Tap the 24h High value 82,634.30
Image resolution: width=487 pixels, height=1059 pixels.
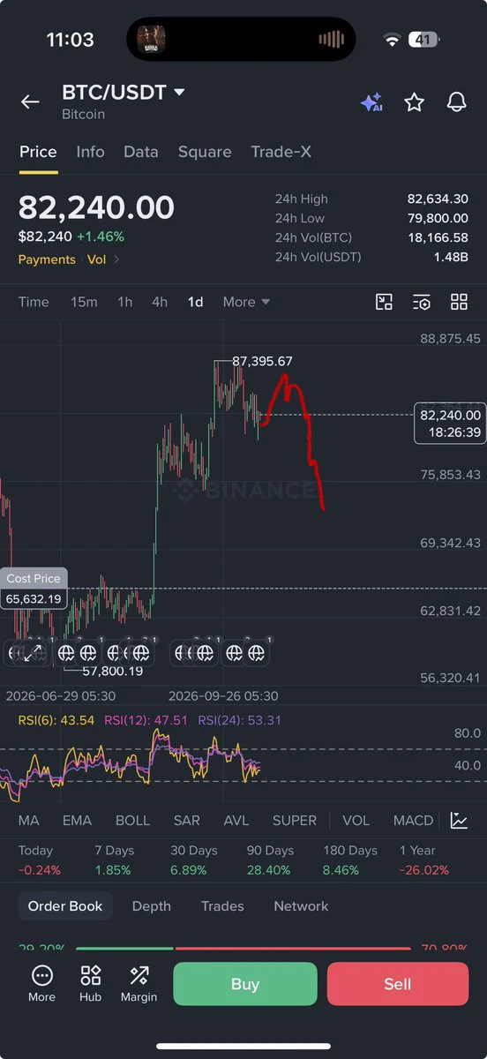438,199
